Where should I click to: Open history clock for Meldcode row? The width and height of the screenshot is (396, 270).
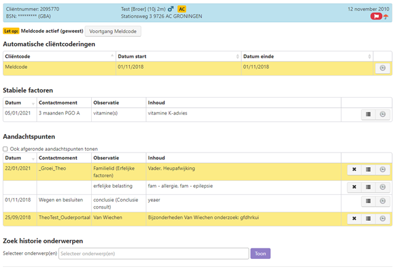(382, 68)
